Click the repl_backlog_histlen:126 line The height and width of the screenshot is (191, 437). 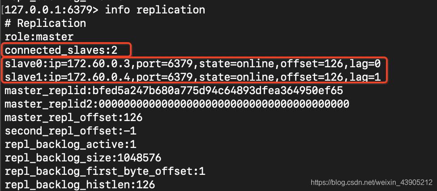click(x=80, y=185)
